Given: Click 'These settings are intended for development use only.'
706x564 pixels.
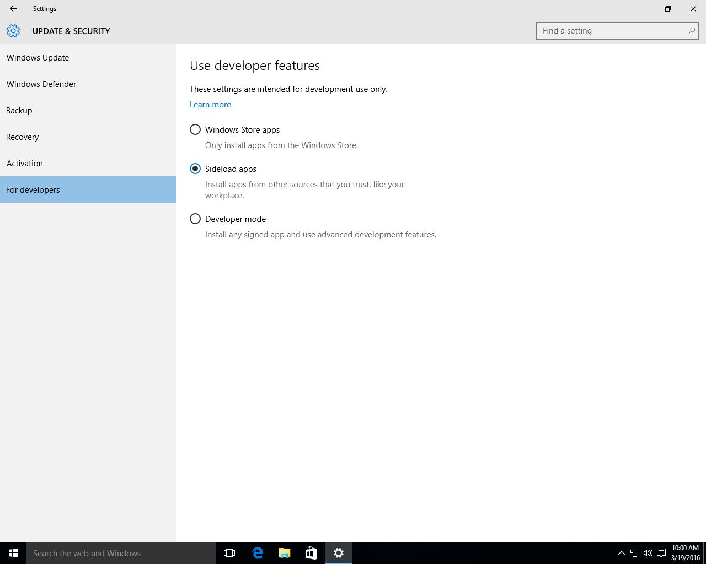Looking at the screenshot, I should tap(288, 89).
